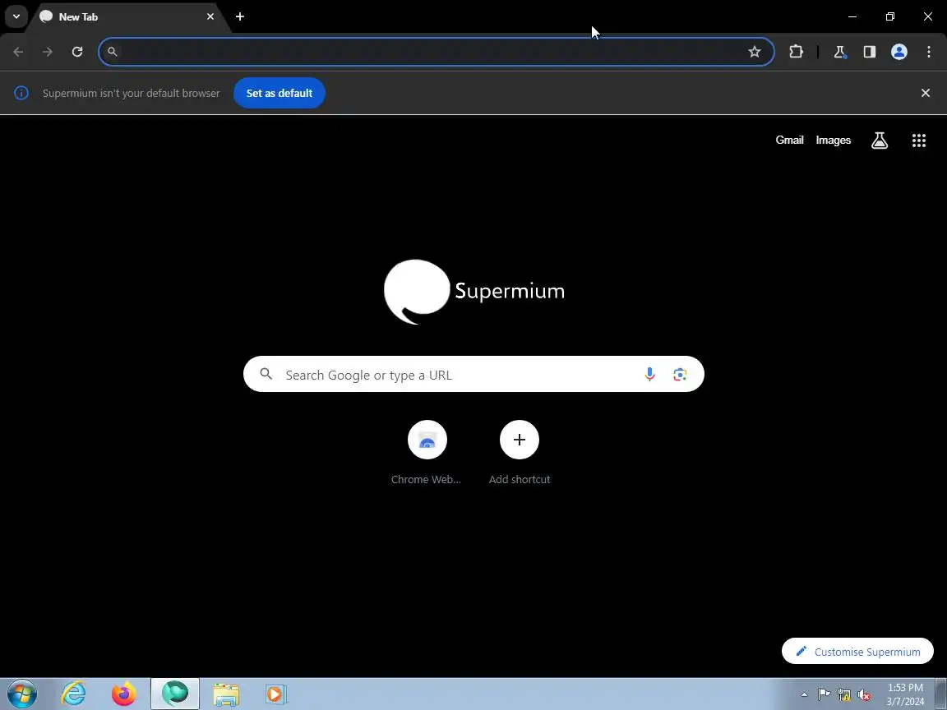
Task: Go back to previous page
Action: (x=18, y=52)
